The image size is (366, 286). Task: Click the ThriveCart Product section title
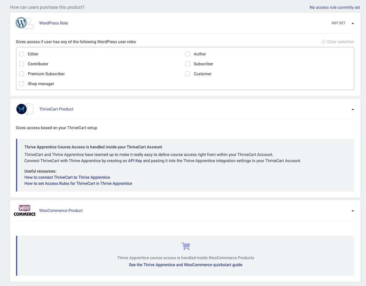(x=56, y=109)
